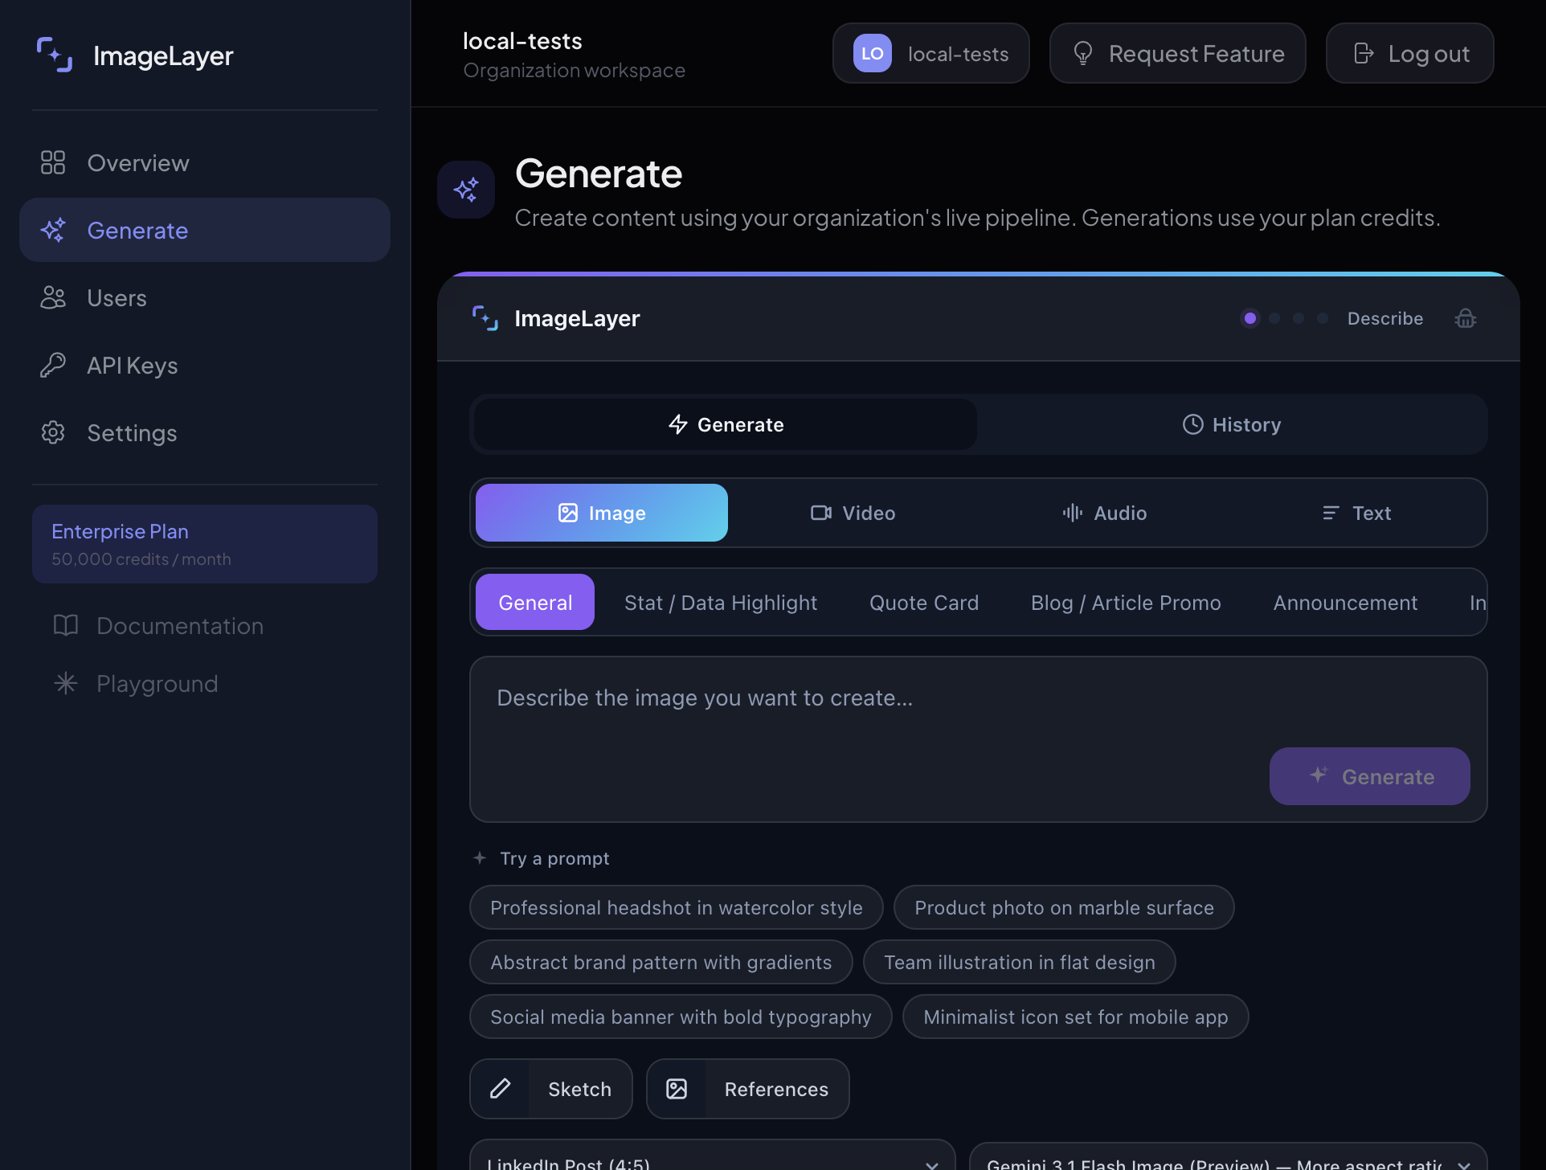The height and width of the screenshot is (1170, 1546).
Task: Click the lightbulb icon in Request Feature
Action: pos(1083,53)
